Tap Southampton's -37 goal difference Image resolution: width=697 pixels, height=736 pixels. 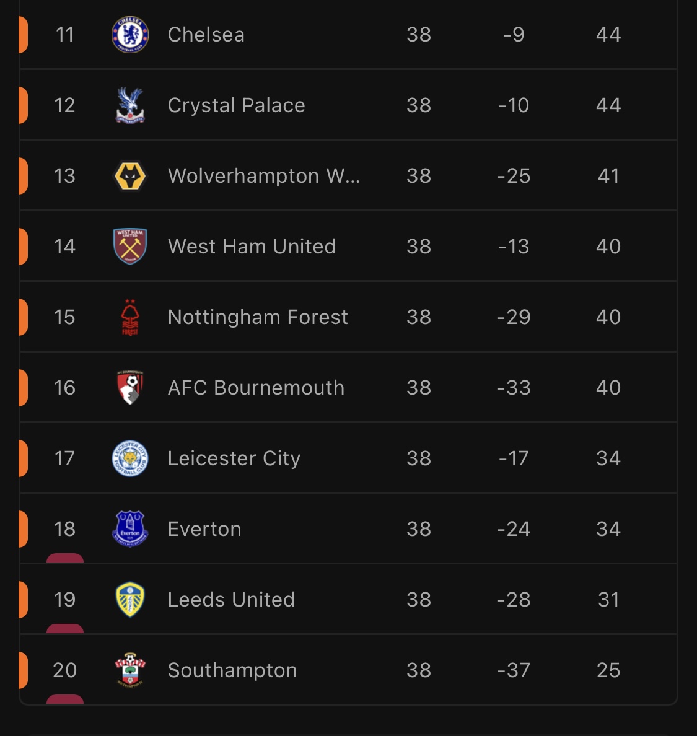(x=514, y=670)
